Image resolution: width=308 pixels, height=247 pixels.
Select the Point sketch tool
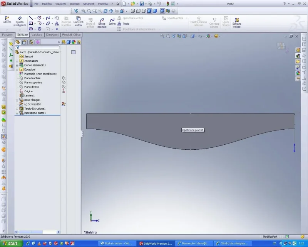pos(57,29)
